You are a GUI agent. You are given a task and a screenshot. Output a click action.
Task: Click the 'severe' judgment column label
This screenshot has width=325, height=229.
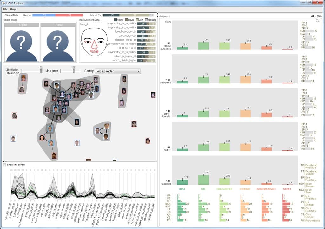(x=287, y=189)
